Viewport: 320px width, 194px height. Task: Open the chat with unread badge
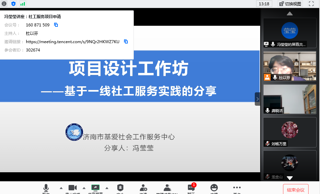pos(191,188)
